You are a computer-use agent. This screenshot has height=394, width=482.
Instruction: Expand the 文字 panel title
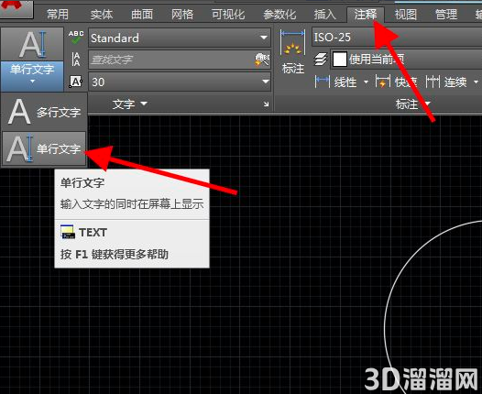129,104
